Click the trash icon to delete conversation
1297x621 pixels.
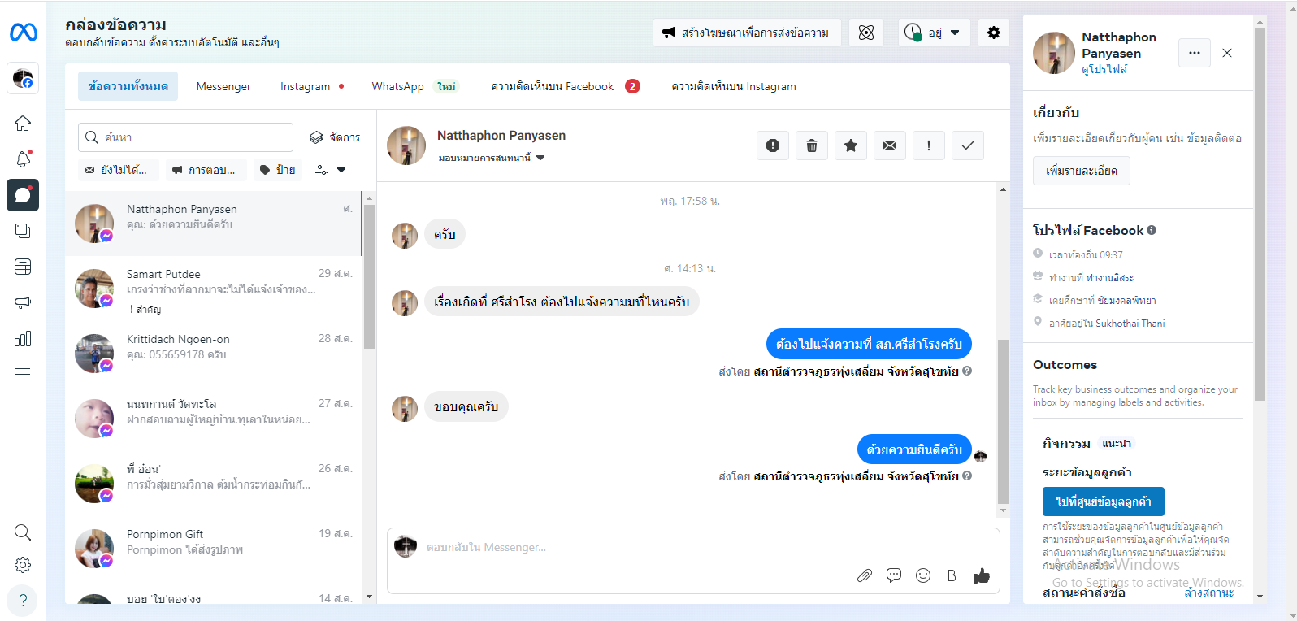point(811,145)
